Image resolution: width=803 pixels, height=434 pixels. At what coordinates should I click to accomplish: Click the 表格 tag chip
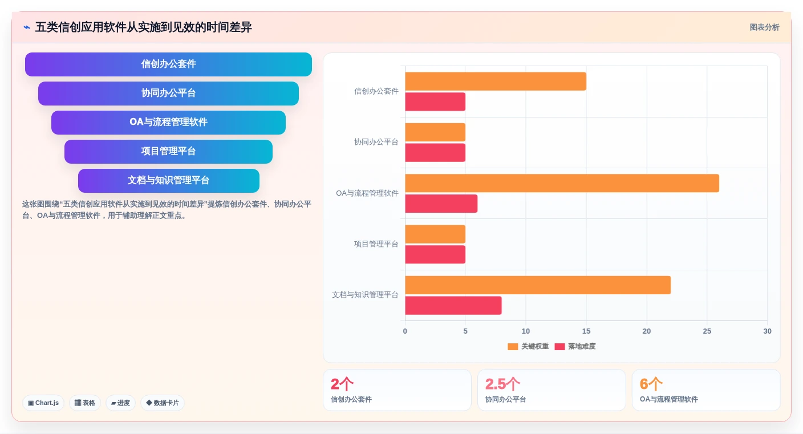(x=85, y=403)
